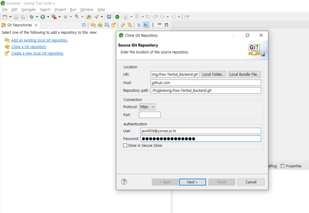
Task: Click the Next button
Action: [192, 182]
